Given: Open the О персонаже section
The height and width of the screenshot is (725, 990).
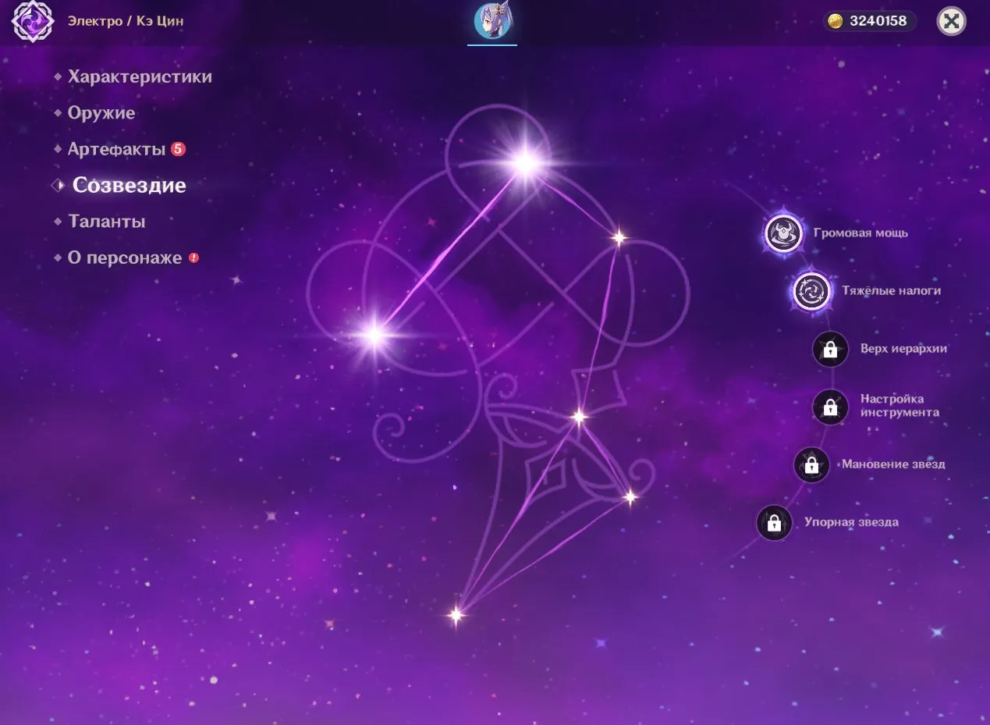Looking at the screenshot, I should (x=125, y=258).
